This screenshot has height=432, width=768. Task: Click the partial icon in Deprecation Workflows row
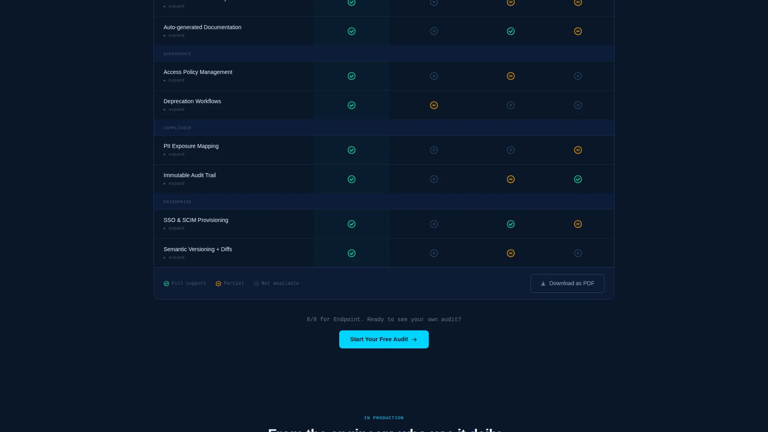pos(434,105)
